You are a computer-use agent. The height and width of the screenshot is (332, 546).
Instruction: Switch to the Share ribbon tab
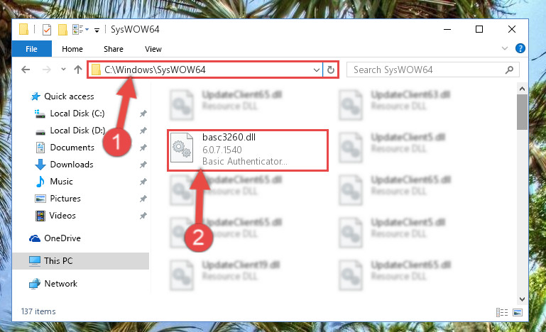point(114,49)
